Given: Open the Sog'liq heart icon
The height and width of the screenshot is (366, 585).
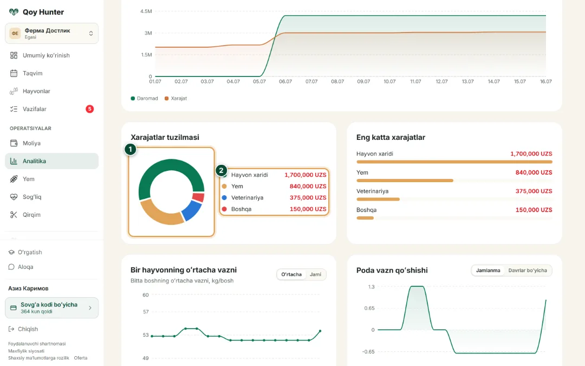Looking at the screenshot, I should 14,197.
